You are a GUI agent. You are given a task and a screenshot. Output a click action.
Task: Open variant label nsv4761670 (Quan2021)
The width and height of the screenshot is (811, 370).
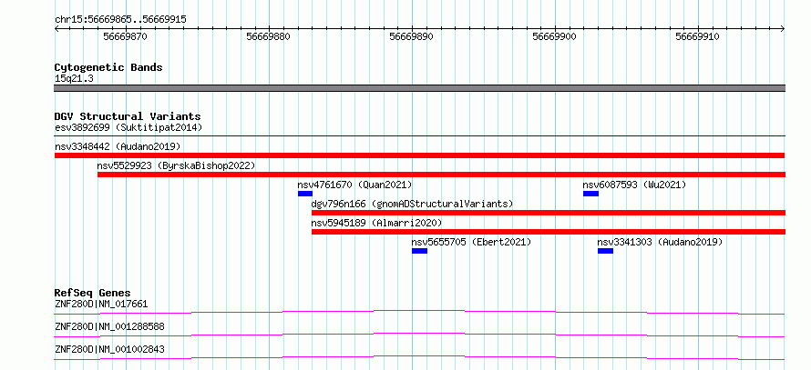354,185
